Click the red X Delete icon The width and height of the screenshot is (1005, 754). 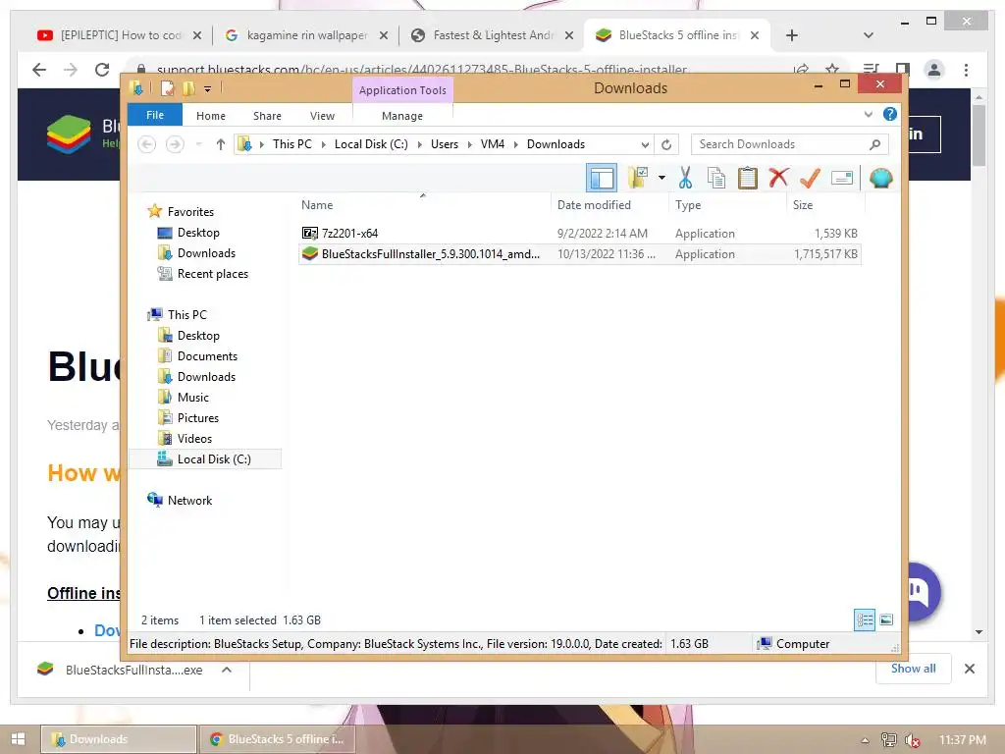coord(778,178)
